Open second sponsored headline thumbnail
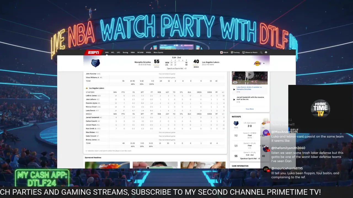Image resolution: width=353 pixels, height=198 pixels. (x=155, y=165)
